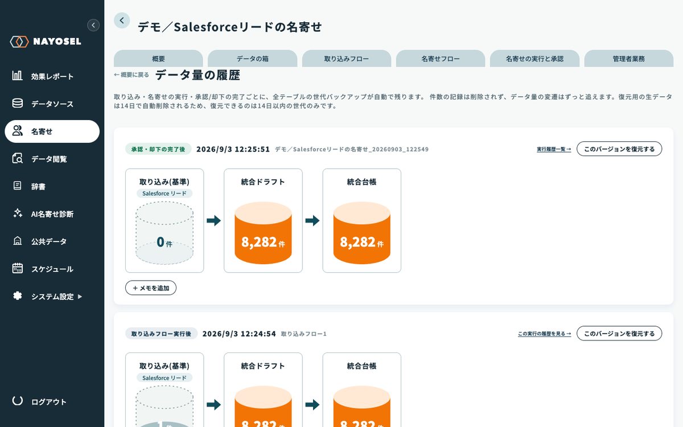The width and height of the screenshot is (683, 427).
Task: Click ログアウト label
Action: click(x=49, y=401)
